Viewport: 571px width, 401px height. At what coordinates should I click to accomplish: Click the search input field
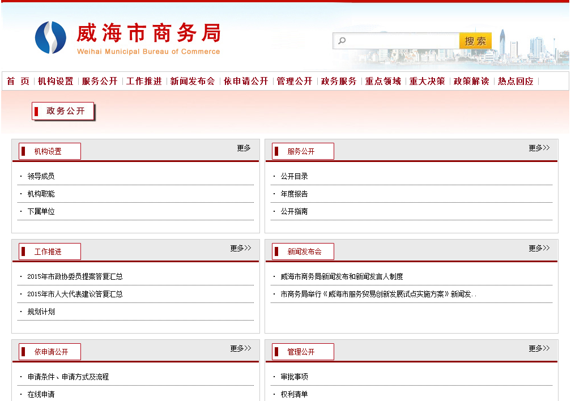point(402,41)
